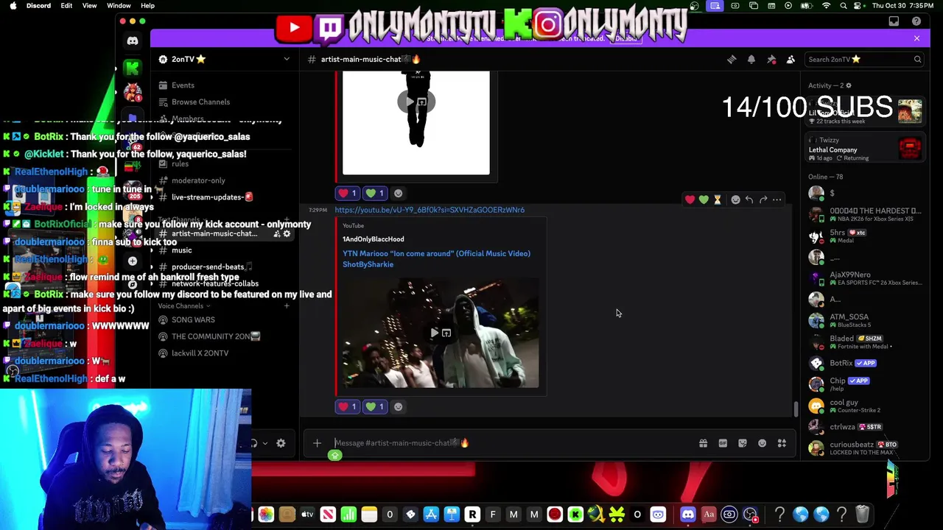This screenshot has height=530, width=943.
Task: Open the music channel
Action: [x=181, y=250]
